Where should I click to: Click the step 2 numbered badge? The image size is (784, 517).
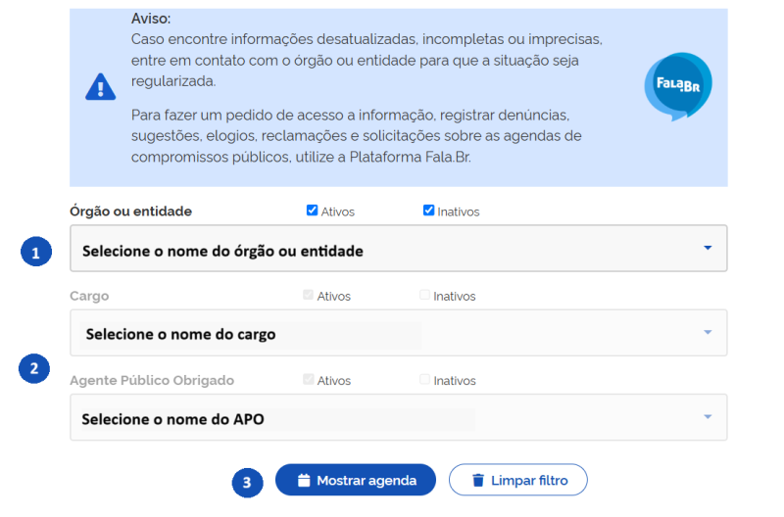point(35,369)
